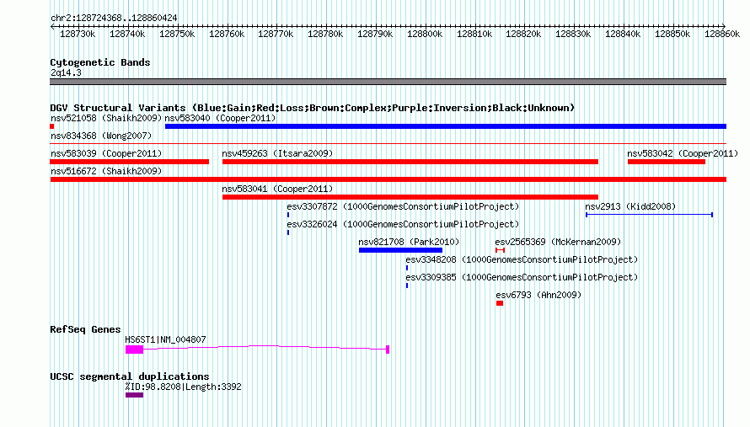Click the 128730k ruler position

coord(78,34)
